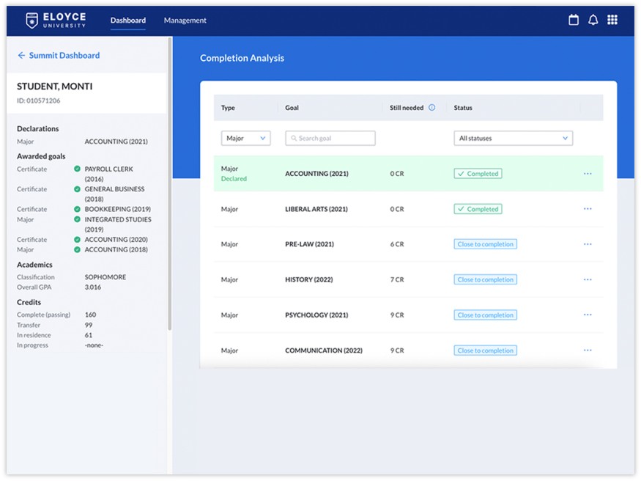Open more options for History (2022) row
Image resolution: width=641 pixels, height=481 pixels.
pyautogui.click(x=588, y=279)
